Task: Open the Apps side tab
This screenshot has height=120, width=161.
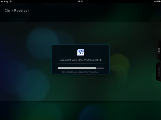Action: tap(159, 51)
